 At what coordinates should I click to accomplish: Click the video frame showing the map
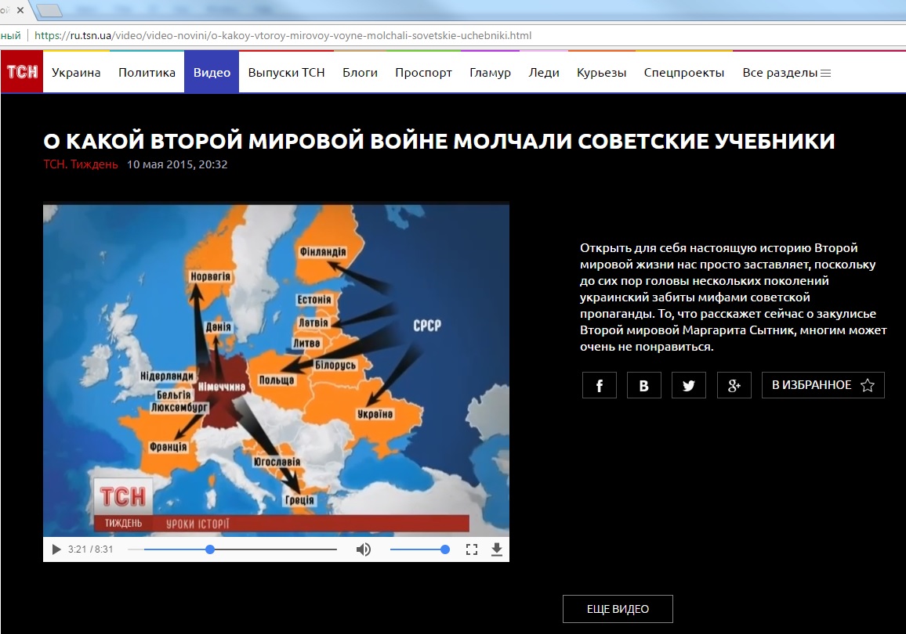(276, 370)
